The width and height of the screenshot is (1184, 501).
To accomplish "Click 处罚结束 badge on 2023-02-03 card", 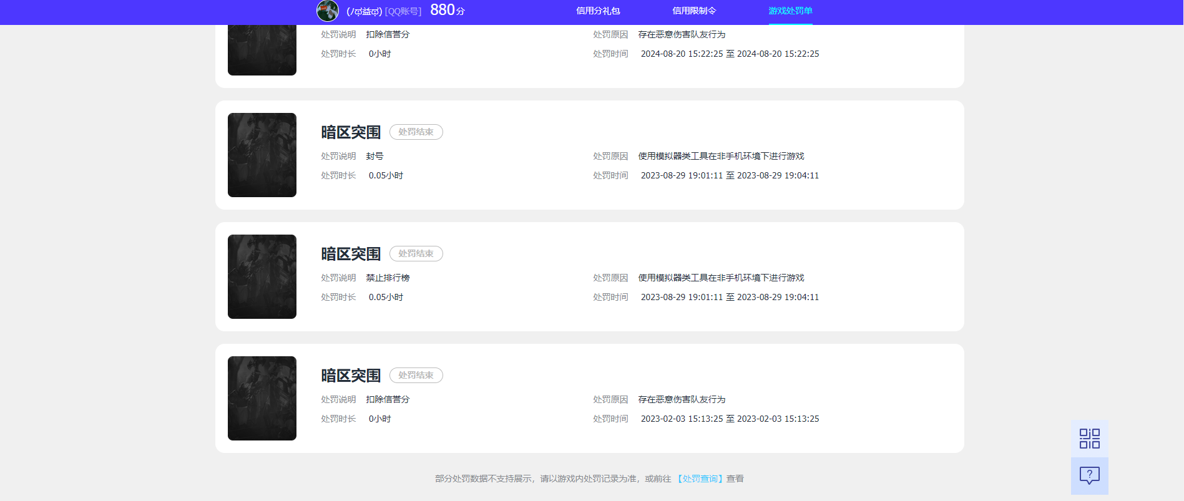I will 416,375.
